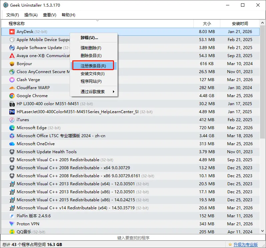Image resolution: width=266 pixels, height=248 pixels.
Task: Click the Visual C++ 2013 (x64) installer icon
Action: point(12,184)
